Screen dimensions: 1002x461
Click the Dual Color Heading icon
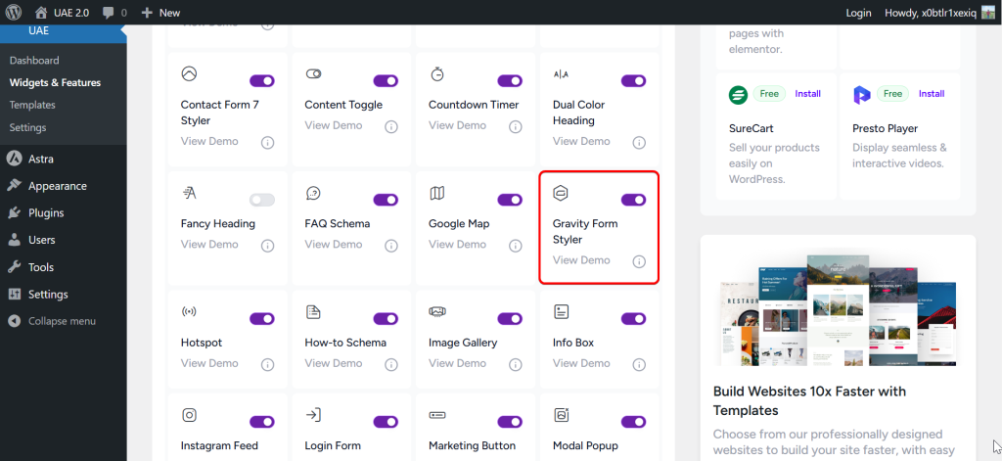(561, 74)
